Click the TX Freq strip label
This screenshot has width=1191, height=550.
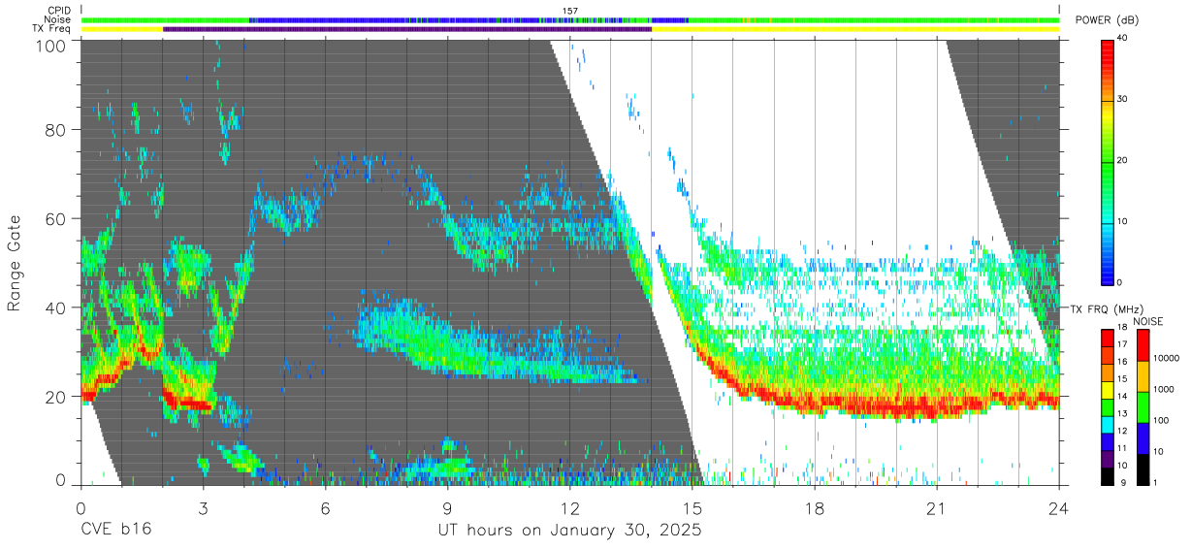click(x=51, y=29)
